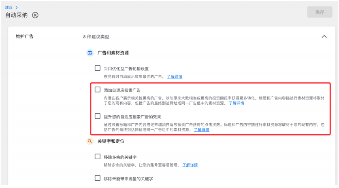339x188 pixels.
Task: Open 了解详情 link for 移除多余的关键字
Action: click(190, 165)
